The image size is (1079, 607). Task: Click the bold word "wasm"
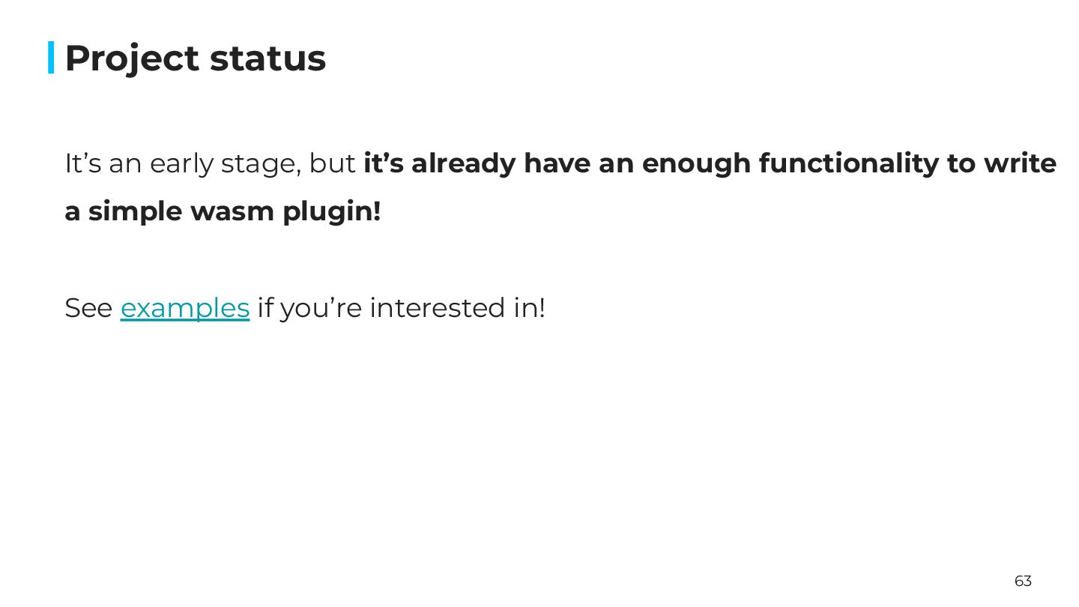point(232,212)
